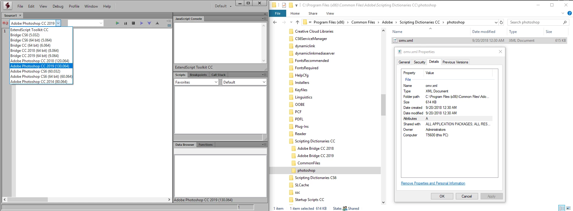Click the Step Out up-arrow icon
Screen dimensions: 573x211
(157, 23)
